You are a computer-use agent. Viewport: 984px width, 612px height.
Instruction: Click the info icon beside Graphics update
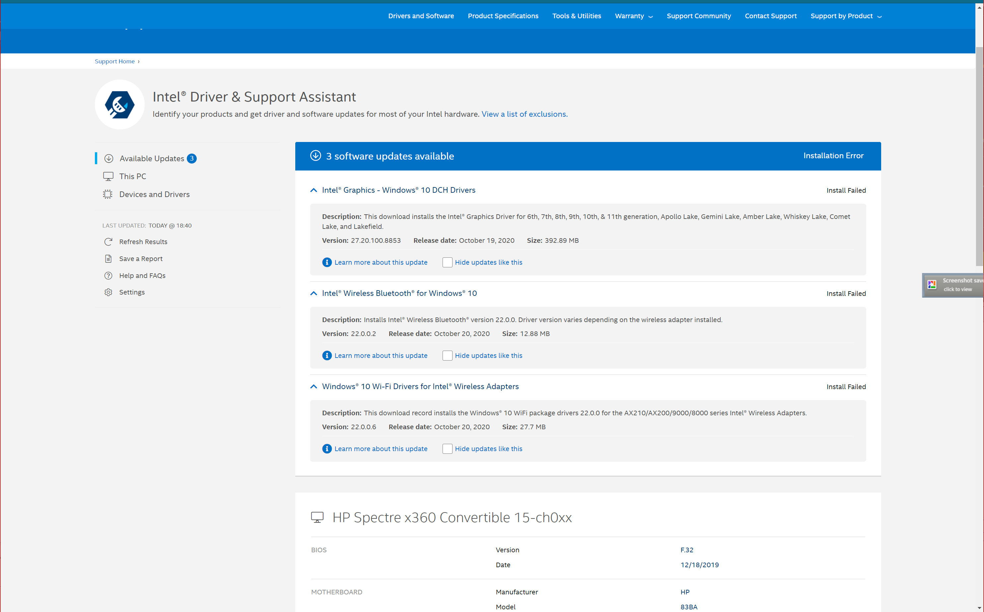[x=327, y=262]
